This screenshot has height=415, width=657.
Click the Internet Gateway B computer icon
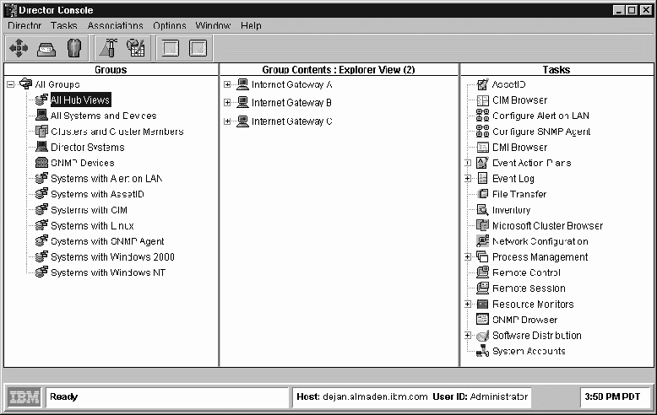(x=242, y=103)
